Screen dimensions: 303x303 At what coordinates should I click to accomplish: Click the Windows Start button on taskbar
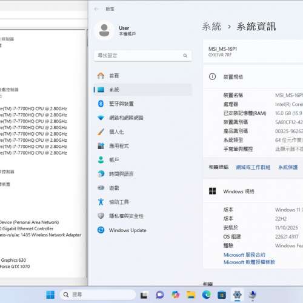click(50, 295)
